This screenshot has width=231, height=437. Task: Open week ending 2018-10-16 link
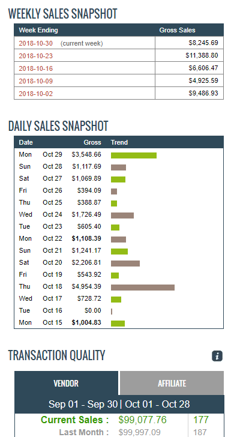pyautogui.click(x=35, y=68)
